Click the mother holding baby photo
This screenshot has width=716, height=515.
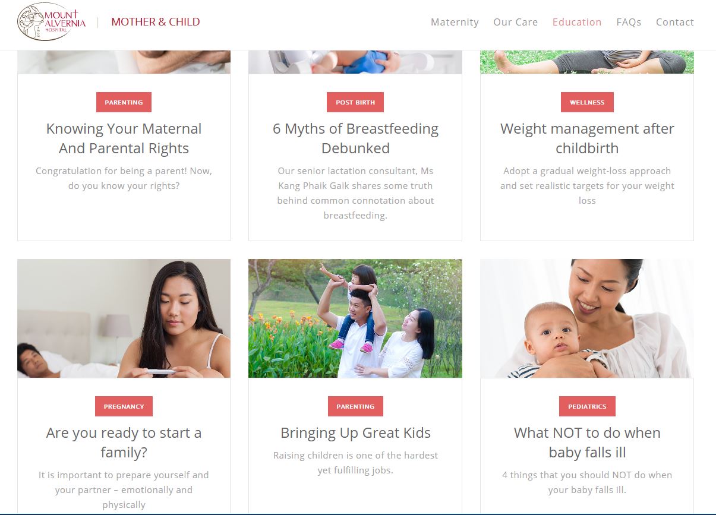[x=587, y=318]
